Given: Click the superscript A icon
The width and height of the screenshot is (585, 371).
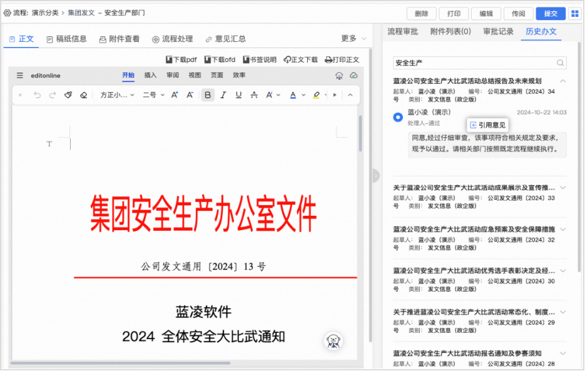Looking at the screenshot, I should (x=269, y=95).
